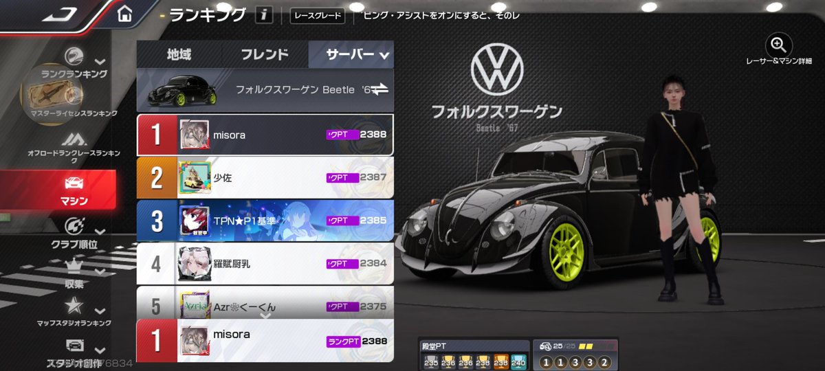View 少佐's avatar
This screenshot has height=371, width=825.
[195, 177]
